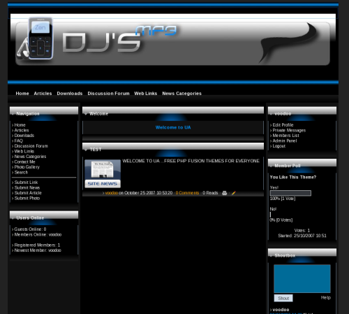Open the 0 Comments link
This screenshot has width=349, height=314.
tap(187, 193)
